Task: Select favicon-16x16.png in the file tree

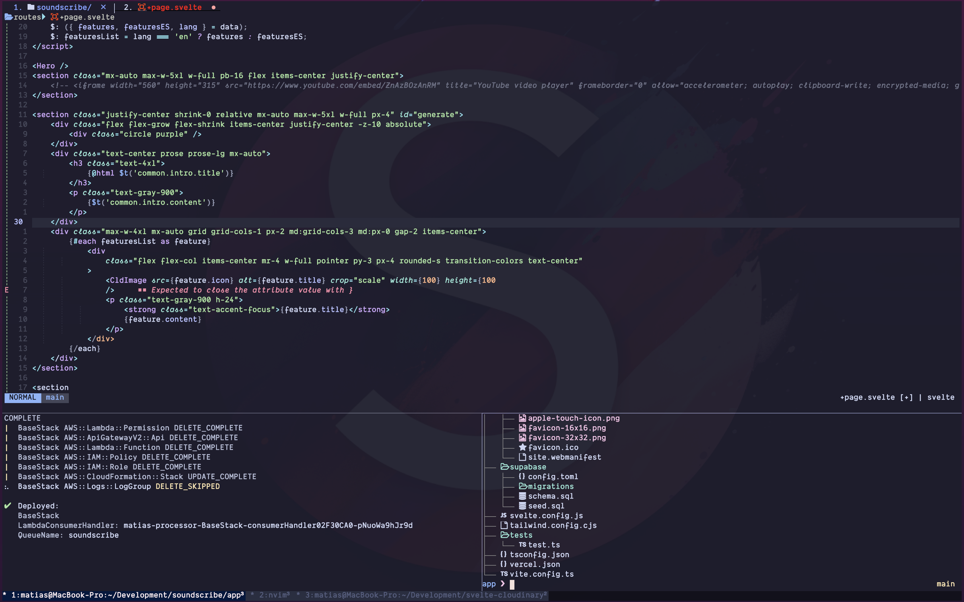Action: click(567, 428)
